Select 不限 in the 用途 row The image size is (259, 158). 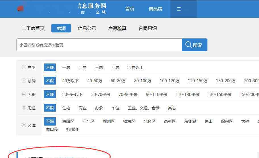[50, 108]
